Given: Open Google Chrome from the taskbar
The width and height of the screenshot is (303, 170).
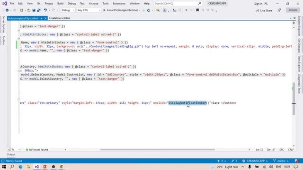Looking at the screenshot, I should [x=62, y=167].
